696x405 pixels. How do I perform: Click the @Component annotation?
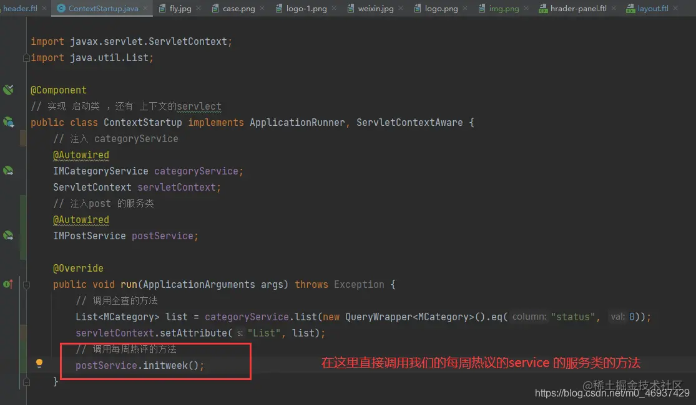click(x=59, y=90)
